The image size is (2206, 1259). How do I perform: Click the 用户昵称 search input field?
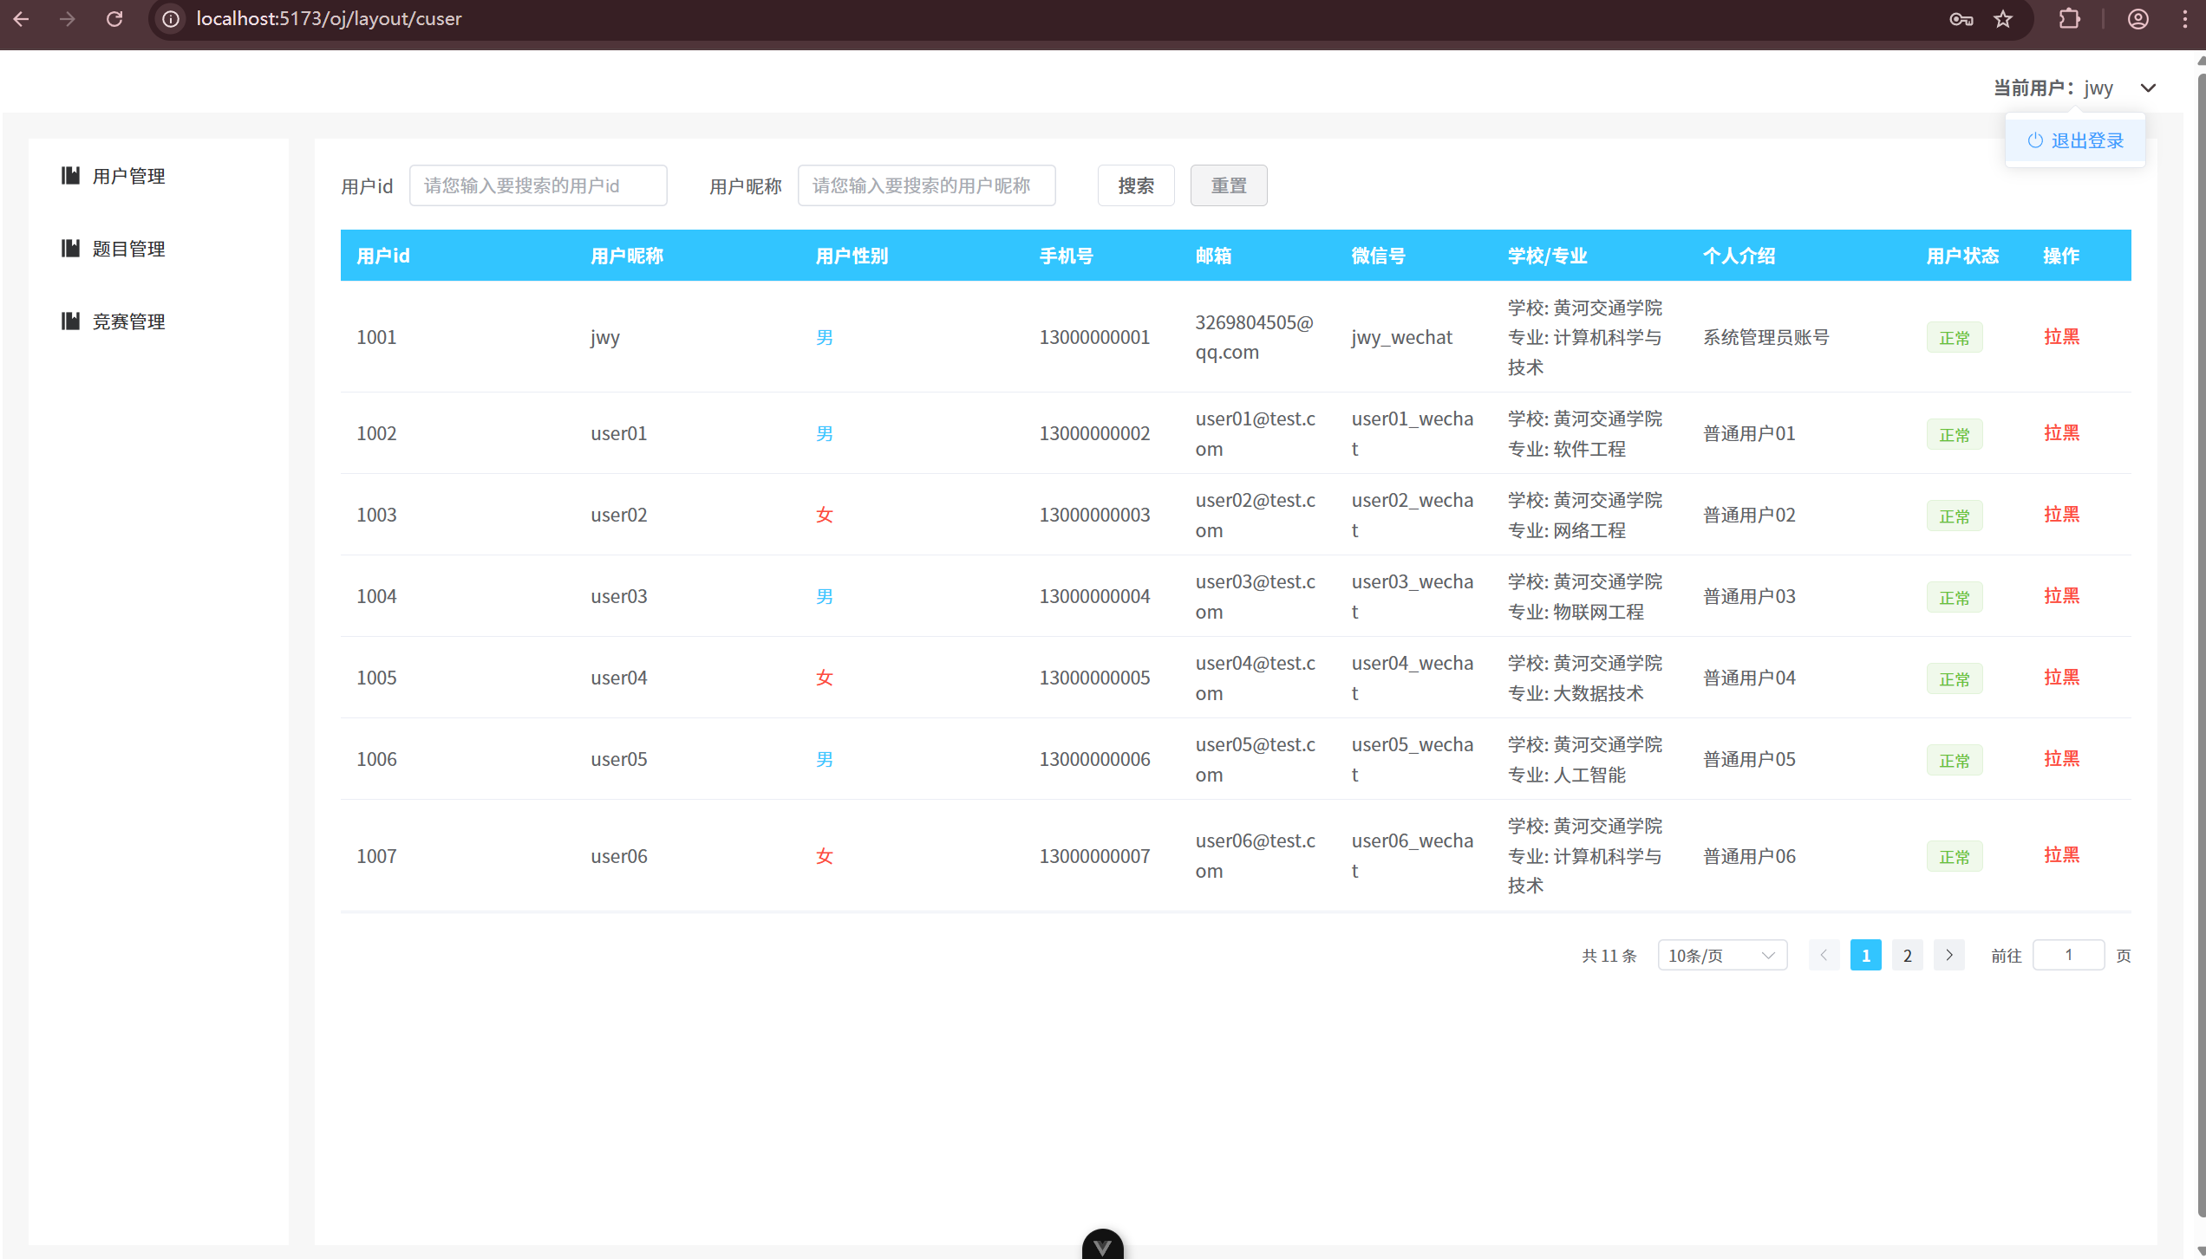(925, 185)
